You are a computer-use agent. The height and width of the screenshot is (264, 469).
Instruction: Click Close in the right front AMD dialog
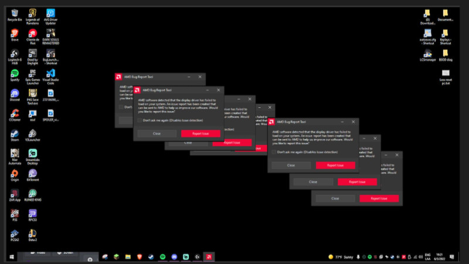tap(291, 165)
